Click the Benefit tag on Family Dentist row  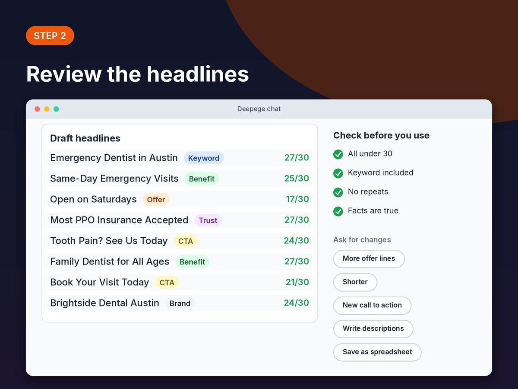(x=192, y=262)
